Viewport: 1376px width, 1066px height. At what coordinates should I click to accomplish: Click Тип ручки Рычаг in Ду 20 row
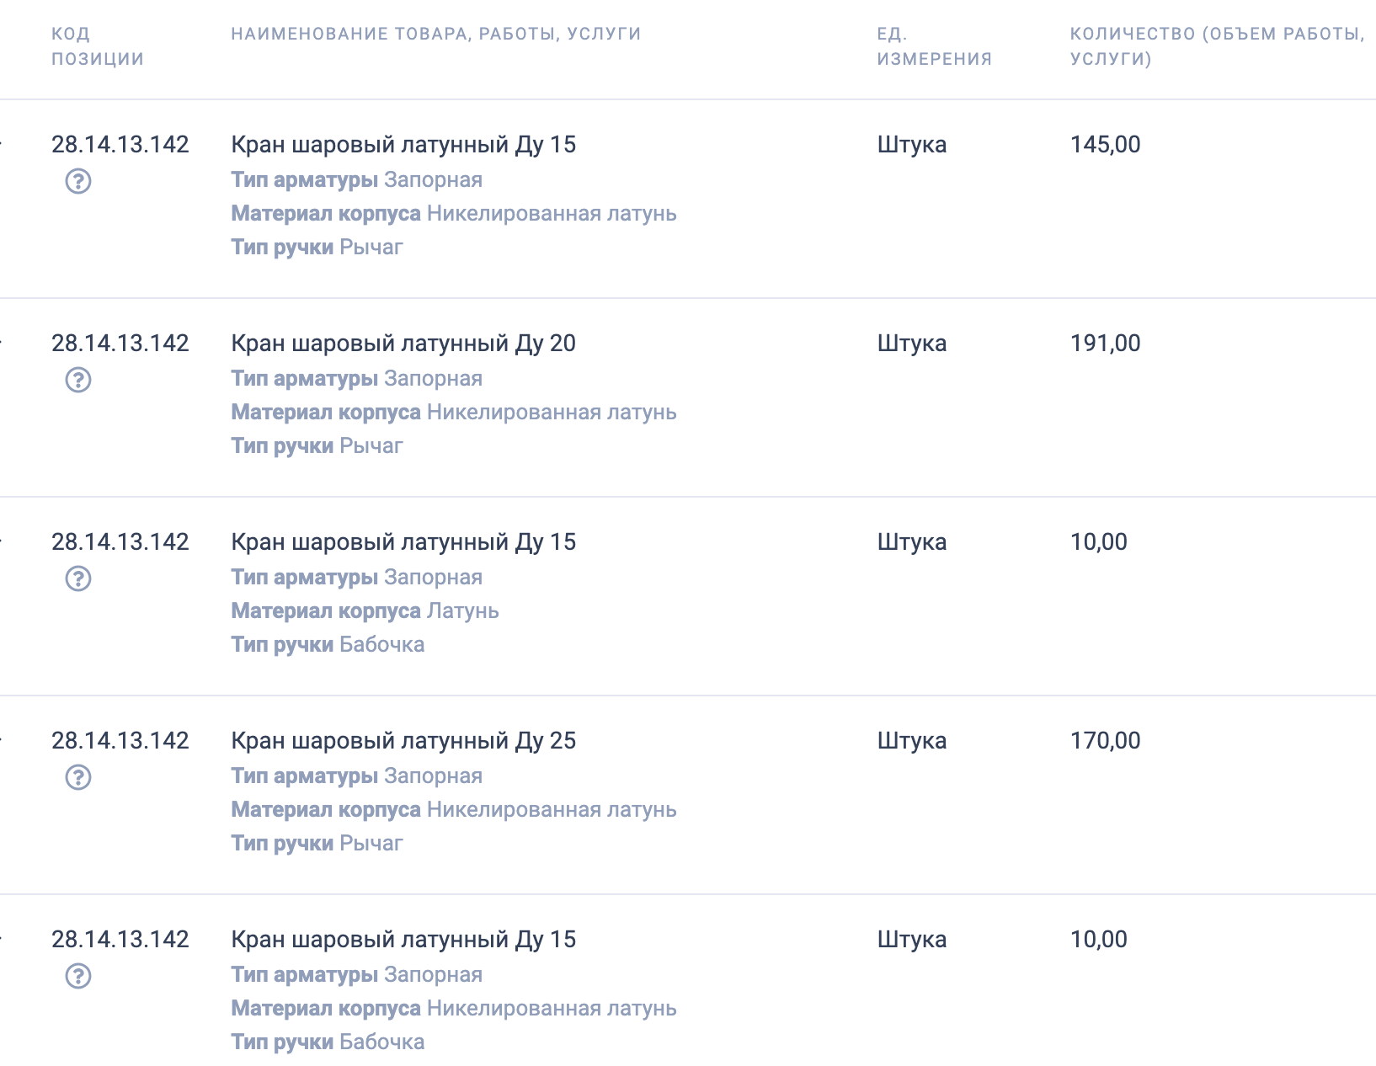click(x=317, y=445)
